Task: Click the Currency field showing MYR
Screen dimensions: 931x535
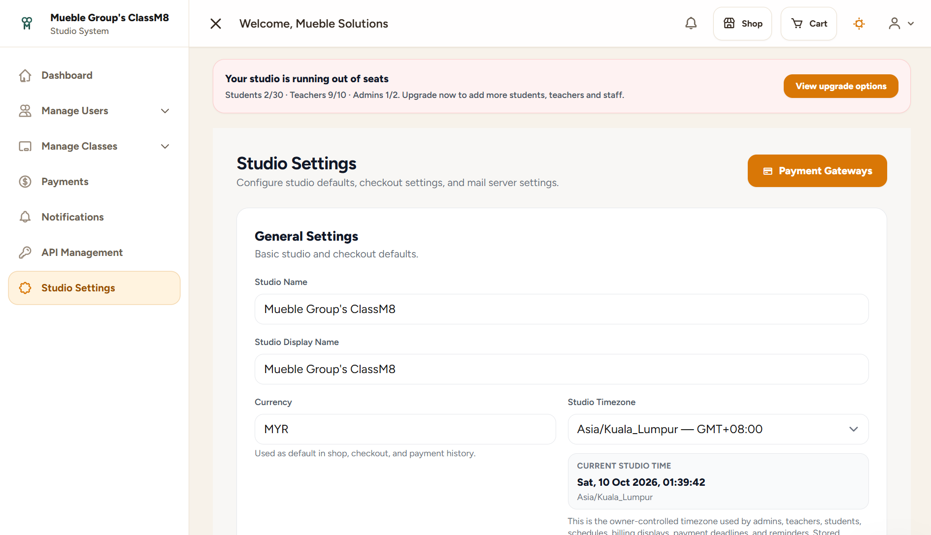Action: pyautogui.click(x=405, y=429)
